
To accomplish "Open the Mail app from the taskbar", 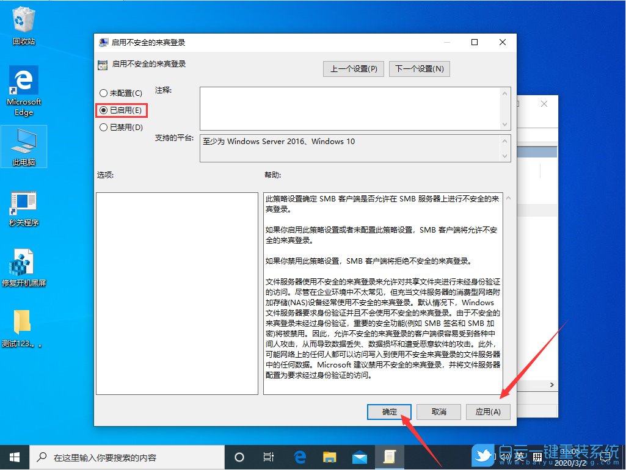I will (x=360, y=456).
